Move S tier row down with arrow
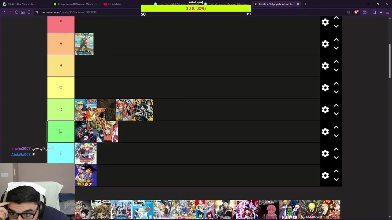 pyautogui.click(x=336, y=26)
